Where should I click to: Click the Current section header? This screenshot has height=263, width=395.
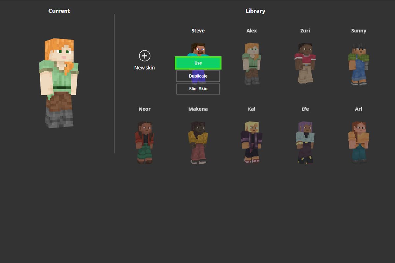(59, 11)
